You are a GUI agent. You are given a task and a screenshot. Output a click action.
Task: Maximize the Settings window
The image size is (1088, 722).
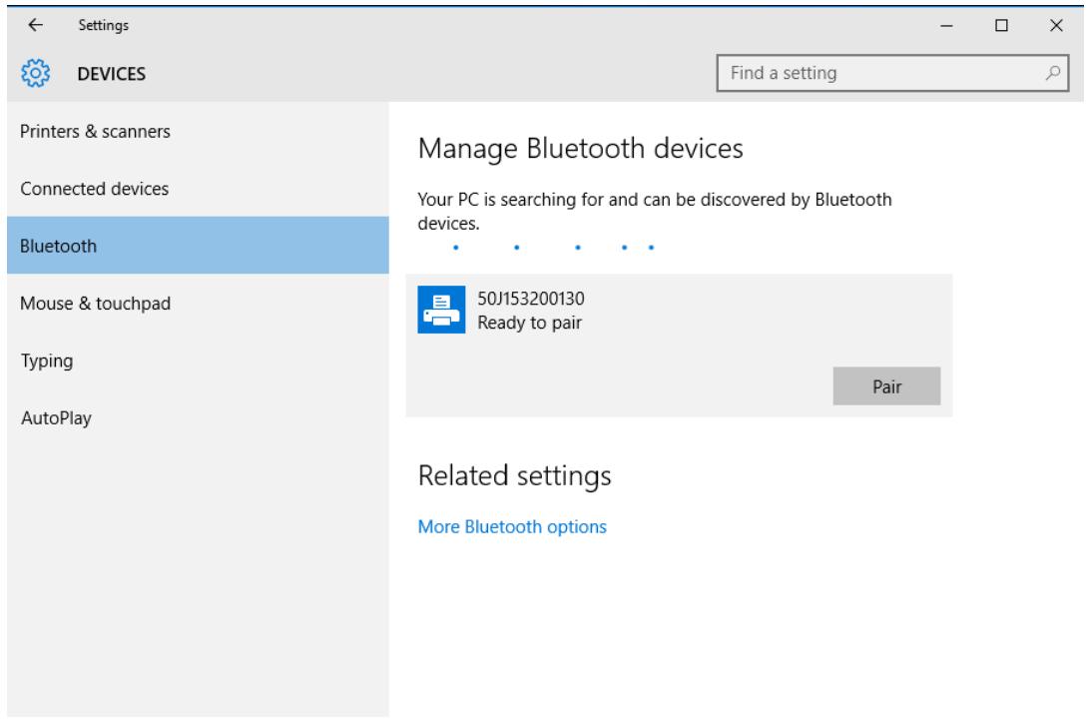tap(1001, 26)
